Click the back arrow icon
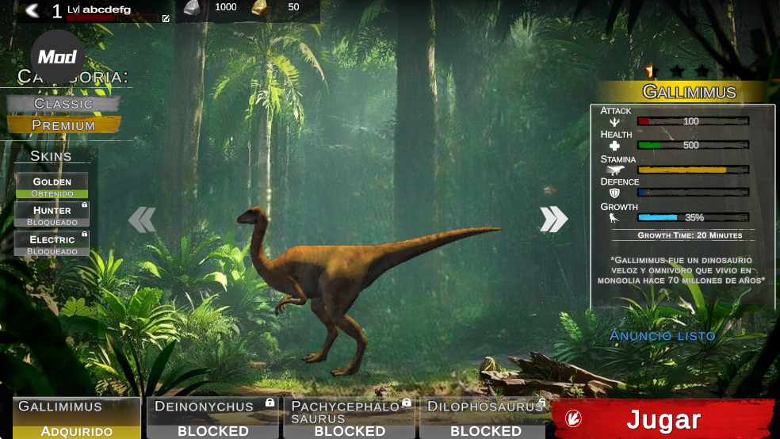The height and width of the screenshot is (439, 780). pyautogui.click(x=32, y=10)
